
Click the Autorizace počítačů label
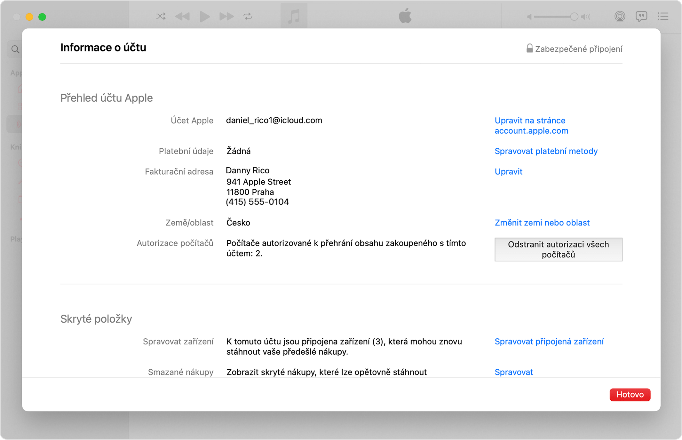175,243
